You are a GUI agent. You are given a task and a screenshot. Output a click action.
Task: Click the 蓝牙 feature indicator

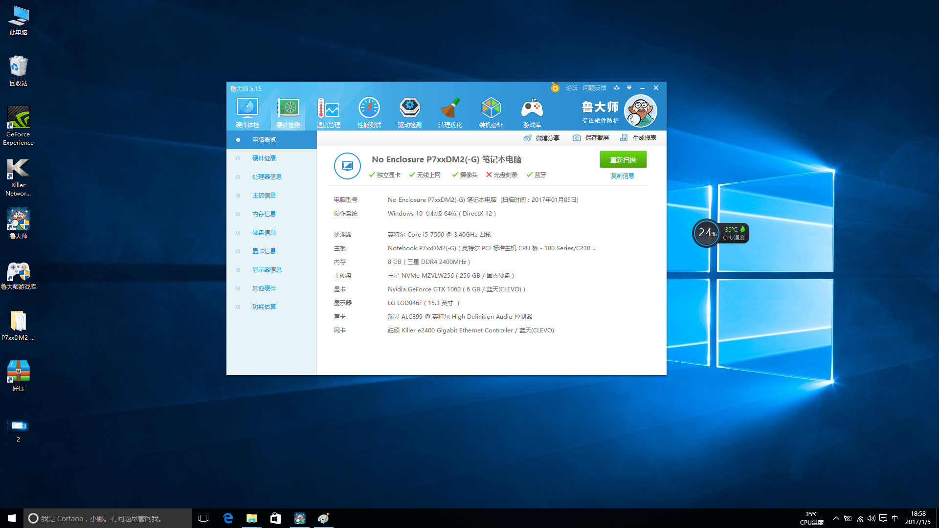coord(537,175)
